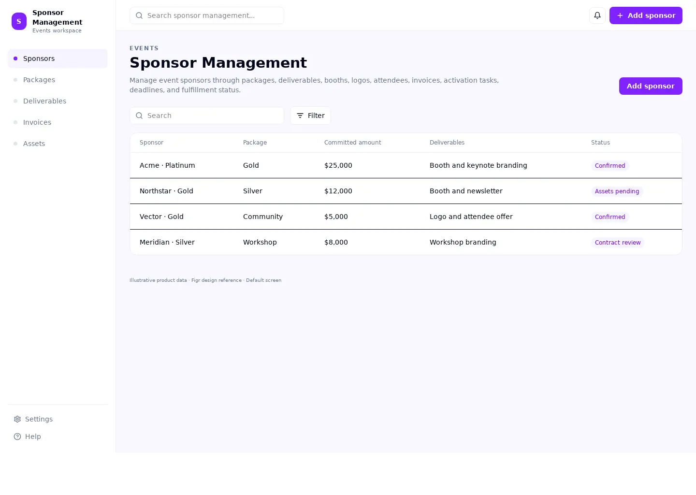
Task: Click the filter lines icon
Action: point(300,116)
